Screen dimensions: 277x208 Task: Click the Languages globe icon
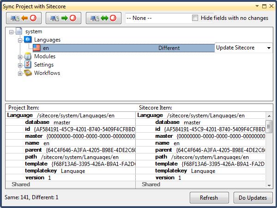tap(28, 40)
